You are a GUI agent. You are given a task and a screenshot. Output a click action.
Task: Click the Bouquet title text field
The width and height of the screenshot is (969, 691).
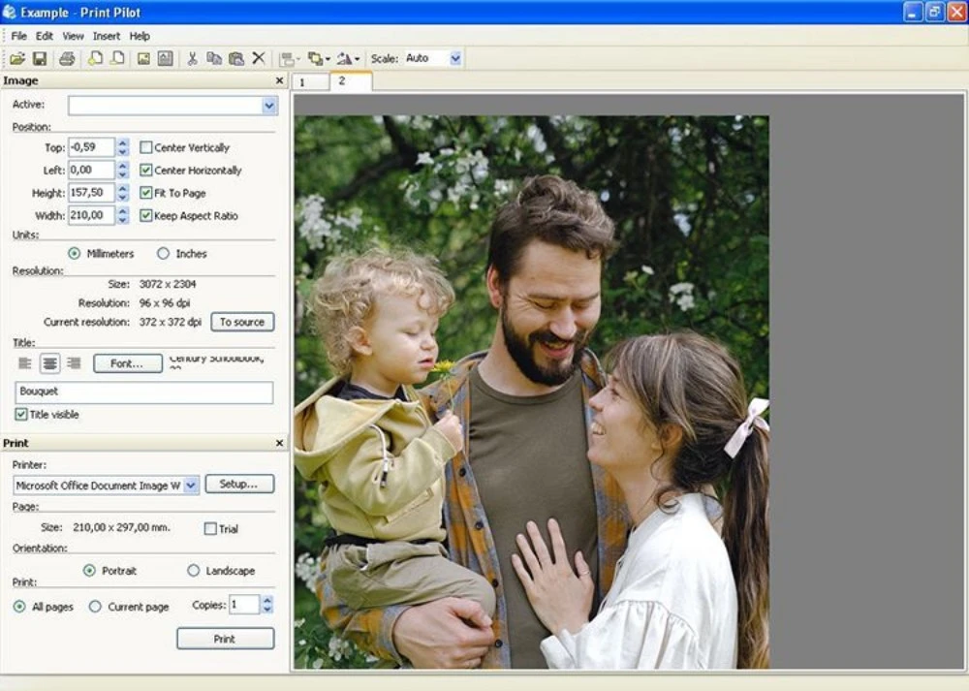pos(145,392)
